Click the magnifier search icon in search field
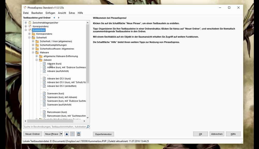 pyautogui.click(x=88, y=127)
